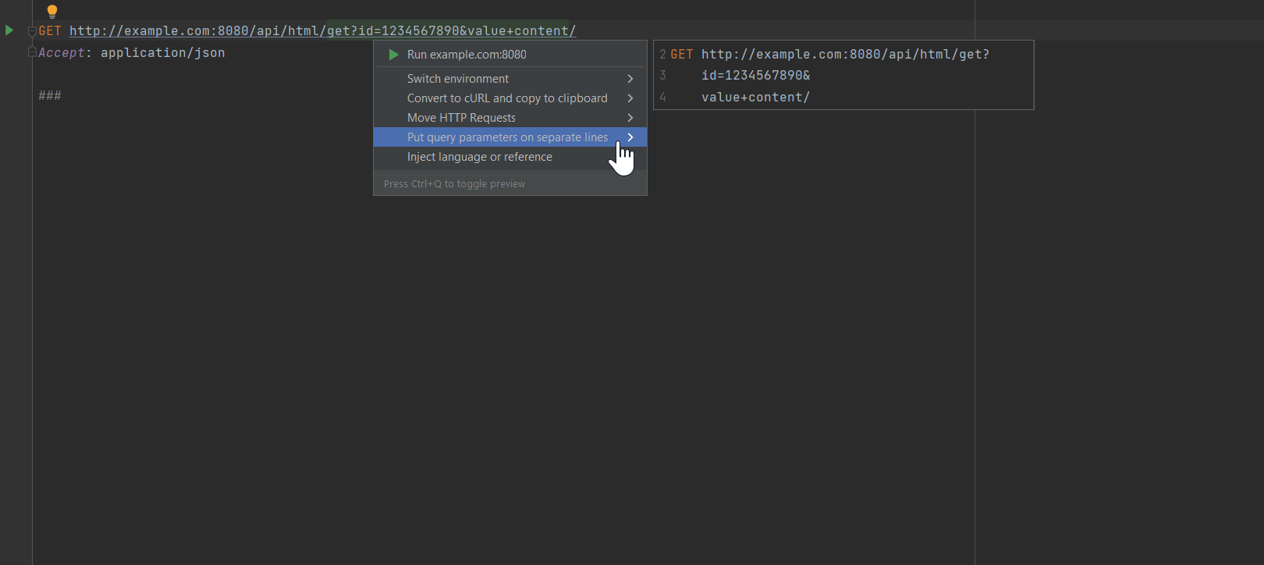Click the green run triangle in the gutter
The width and height of the screenshot is (1264, 565).
click(x=9, y=30)
